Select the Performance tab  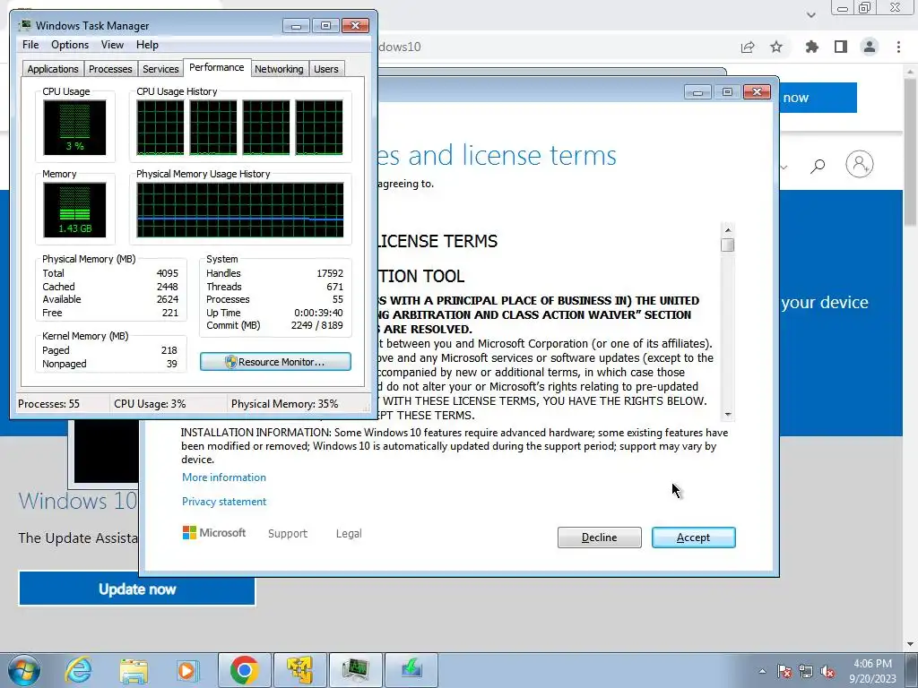click(217, 67)
